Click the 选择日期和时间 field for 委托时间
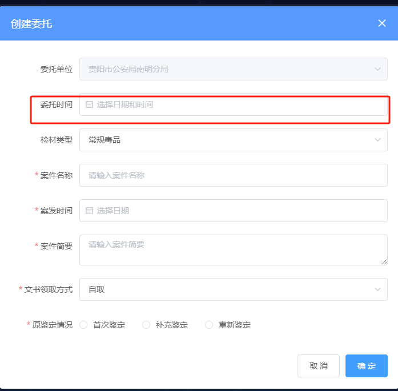The height and width of the screenshot is (391, 398). pyautogui.click(x=234, y=105)
